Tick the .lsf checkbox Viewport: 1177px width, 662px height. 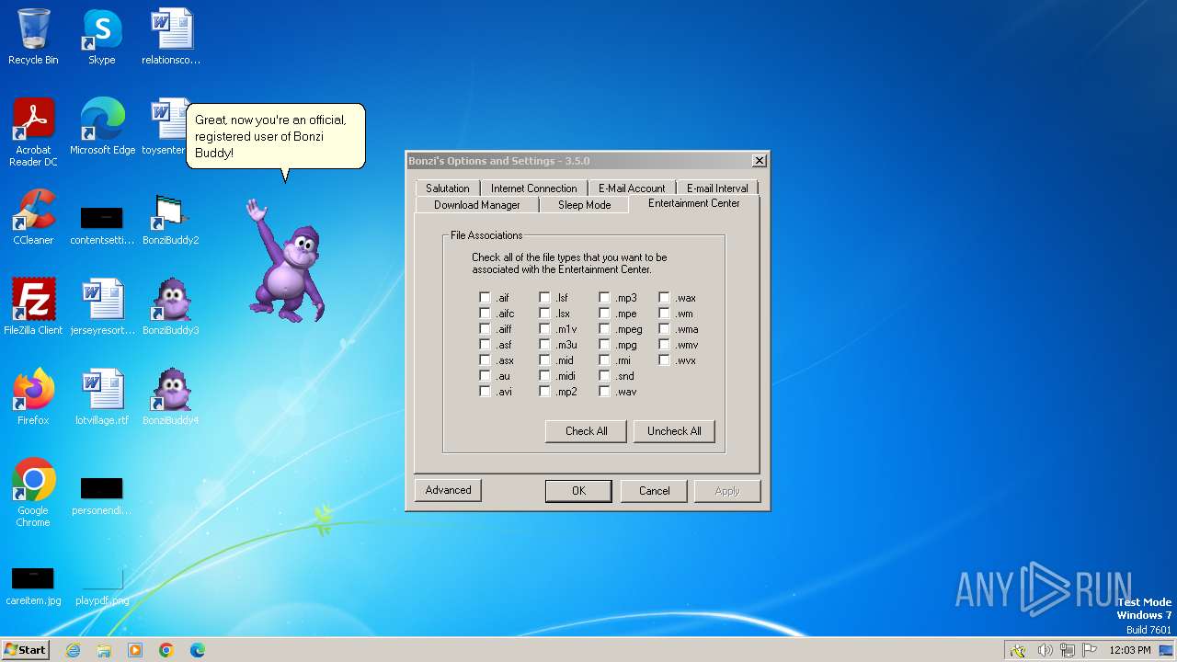[544, 298]
